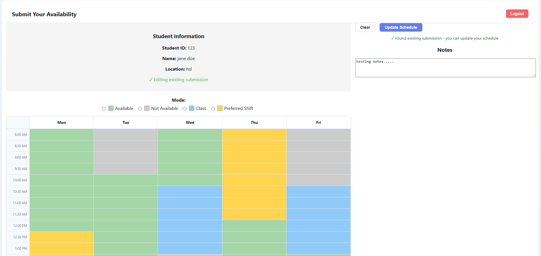Click the Name: jane doe text

tap(179, 59)
